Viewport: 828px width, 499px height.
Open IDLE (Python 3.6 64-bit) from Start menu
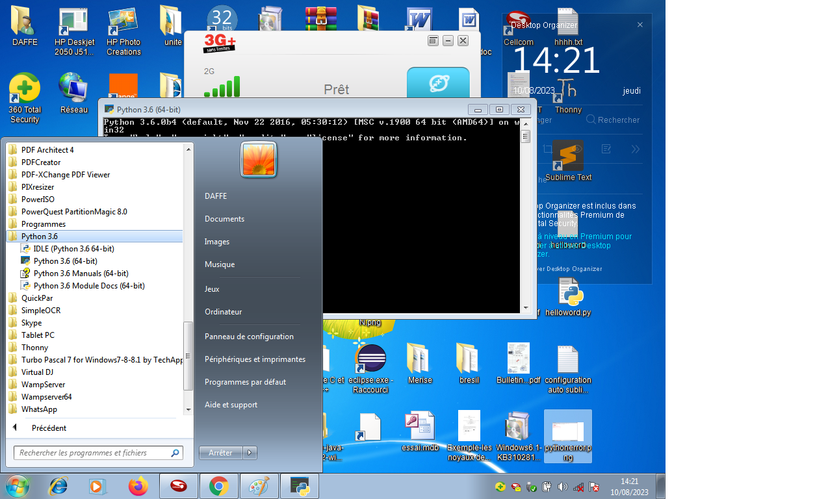tap(73, 249)
